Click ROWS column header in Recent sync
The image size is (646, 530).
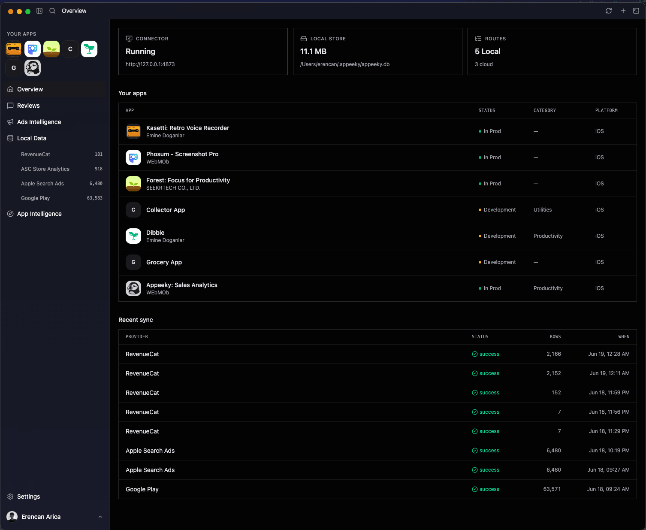pos(555,337)
